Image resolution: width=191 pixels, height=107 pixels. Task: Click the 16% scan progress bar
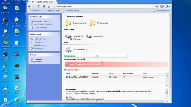point(96,56)
